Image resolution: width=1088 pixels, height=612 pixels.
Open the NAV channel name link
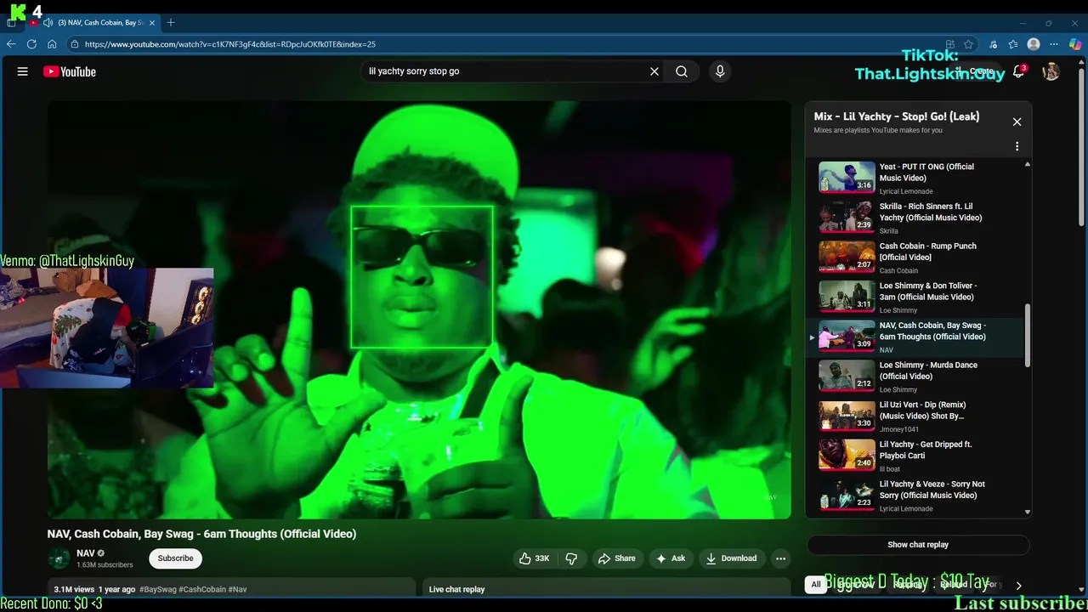coord(86,553)
